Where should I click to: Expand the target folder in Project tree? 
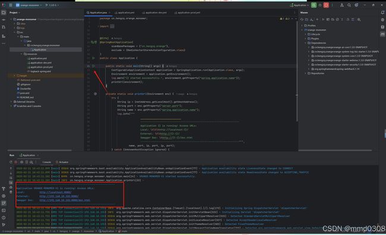(15, 75)
